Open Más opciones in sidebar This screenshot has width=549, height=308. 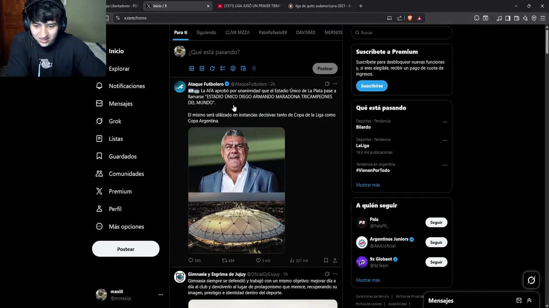[x=120, y=226]
